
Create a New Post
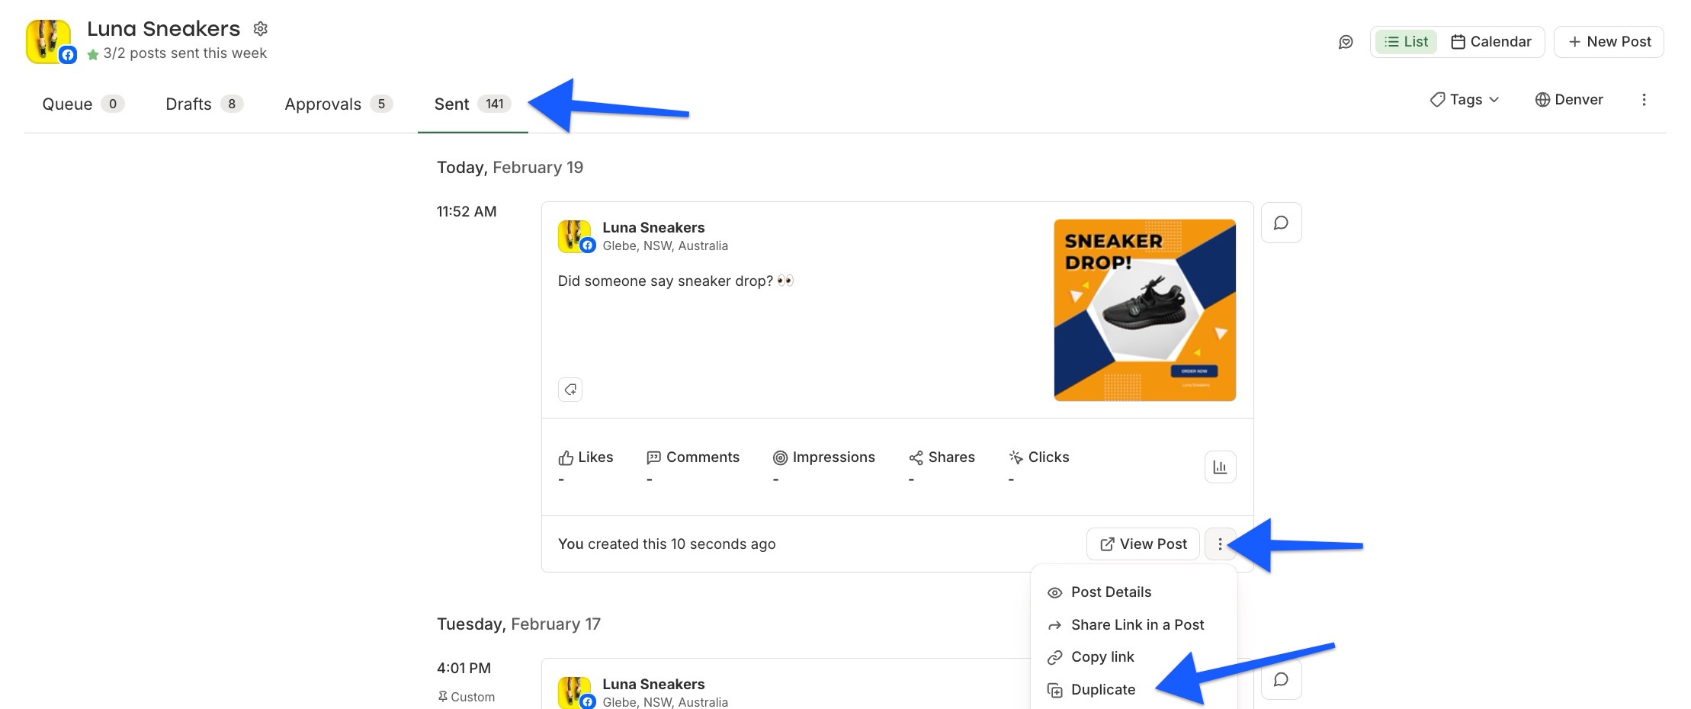coord(1609,42)
